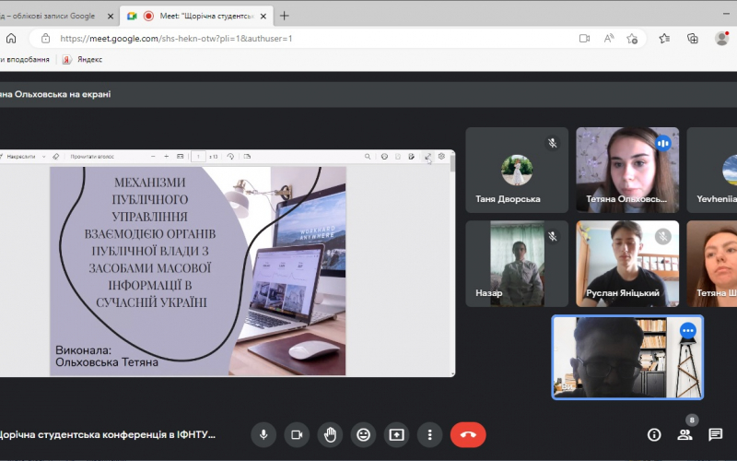This screenshot has height=461, width=737.
Task: Open the Яндекс bookmark
Action: click(83, 60)
